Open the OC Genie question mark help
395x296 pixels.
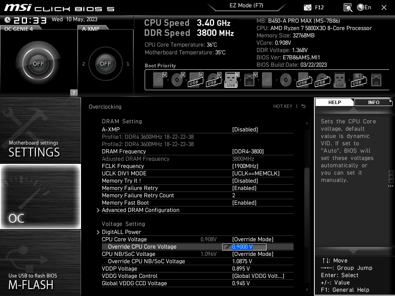[x=74, y=92]
